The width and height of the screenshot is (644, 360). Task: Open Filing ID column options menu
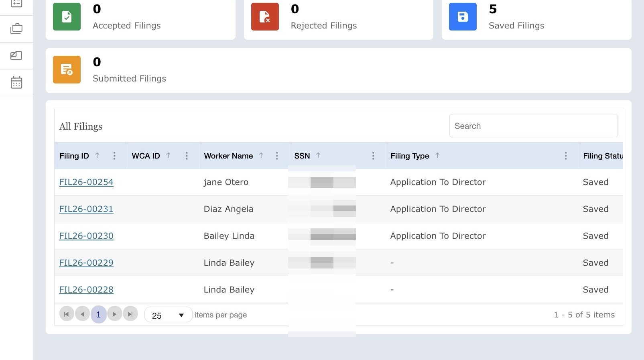click(x=114, y=156)
